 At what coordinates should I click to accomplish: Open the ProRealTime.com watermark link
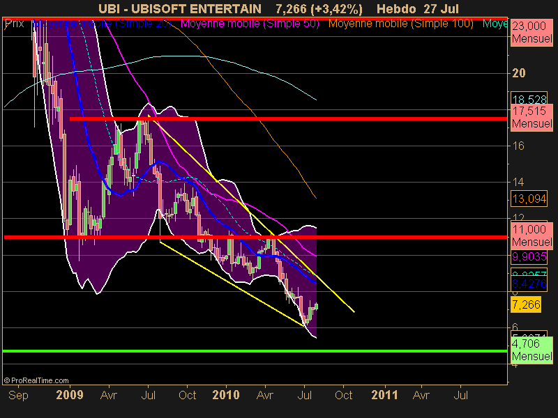(x=36, y=380)
